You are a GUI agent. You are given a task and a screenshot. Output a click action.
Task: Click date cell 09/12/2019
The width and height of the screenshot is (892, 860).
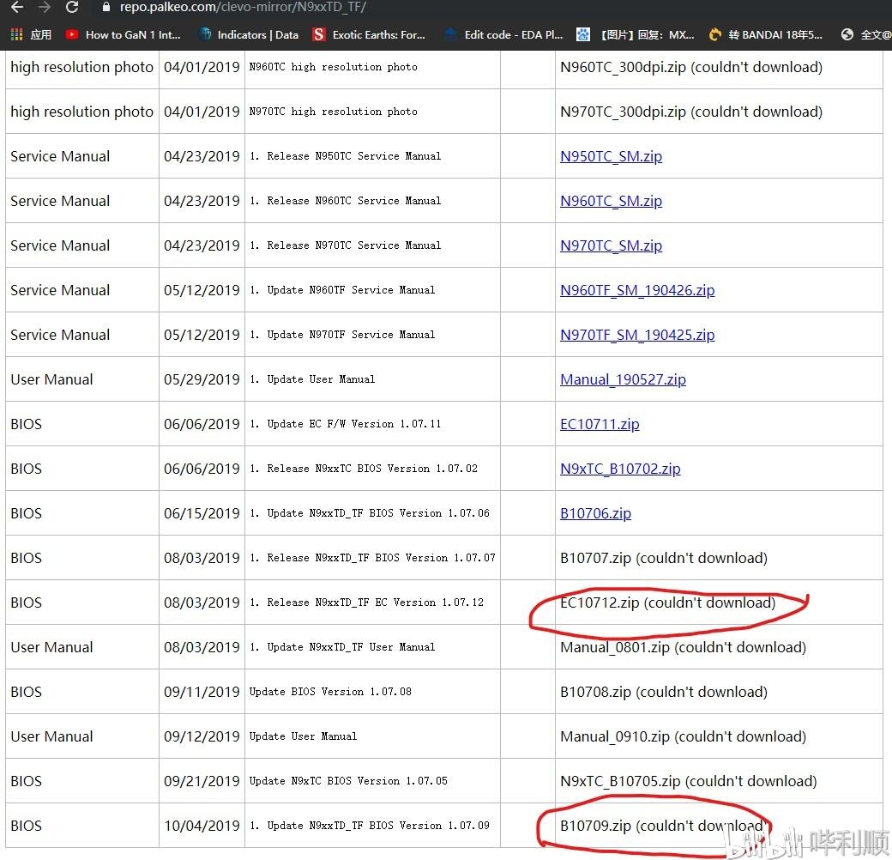(202, 736)
